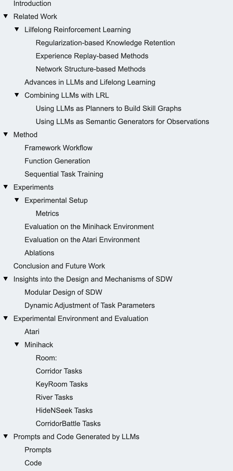
Task: Open the Introduction entry
Action: [x=32, y=4]
